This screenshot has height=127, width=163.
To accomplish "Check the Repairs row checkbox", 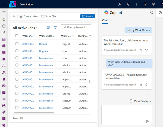I will coord(17,44).
